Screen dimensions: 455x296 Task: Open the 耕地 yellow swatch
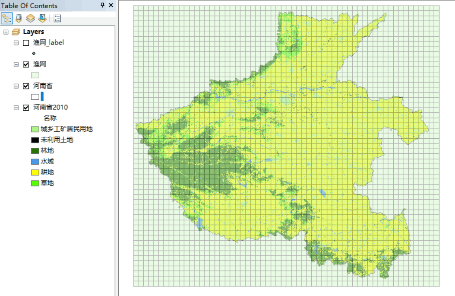[35, 172]
